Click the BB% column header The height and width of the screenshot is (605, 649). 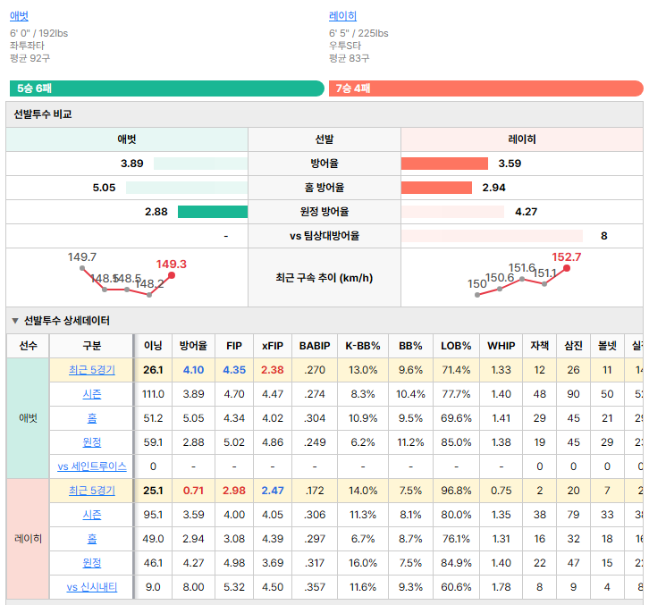(410, 346)
